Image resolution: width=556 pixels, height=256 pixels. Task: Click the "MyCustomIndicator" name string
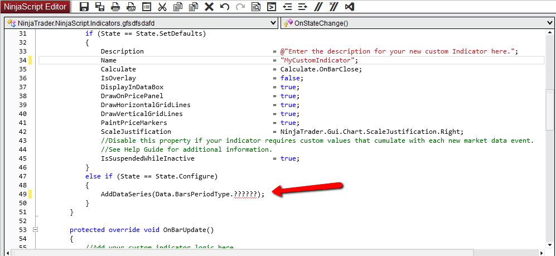point(317,60)
